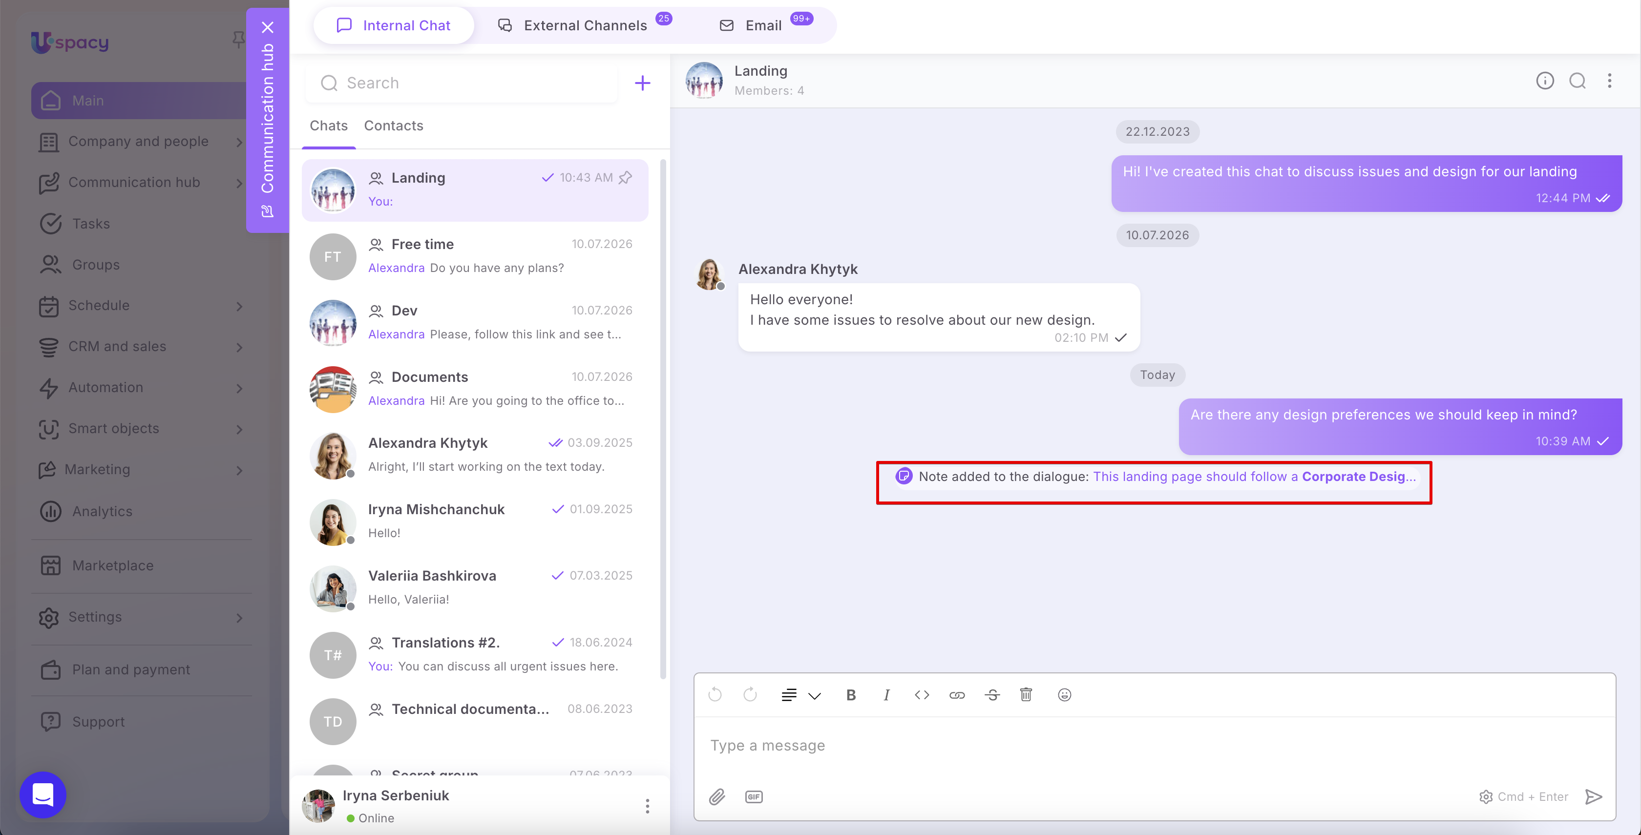Click the chat list scrollbar
The image size is (1641, 835).
tap(663, 420)
